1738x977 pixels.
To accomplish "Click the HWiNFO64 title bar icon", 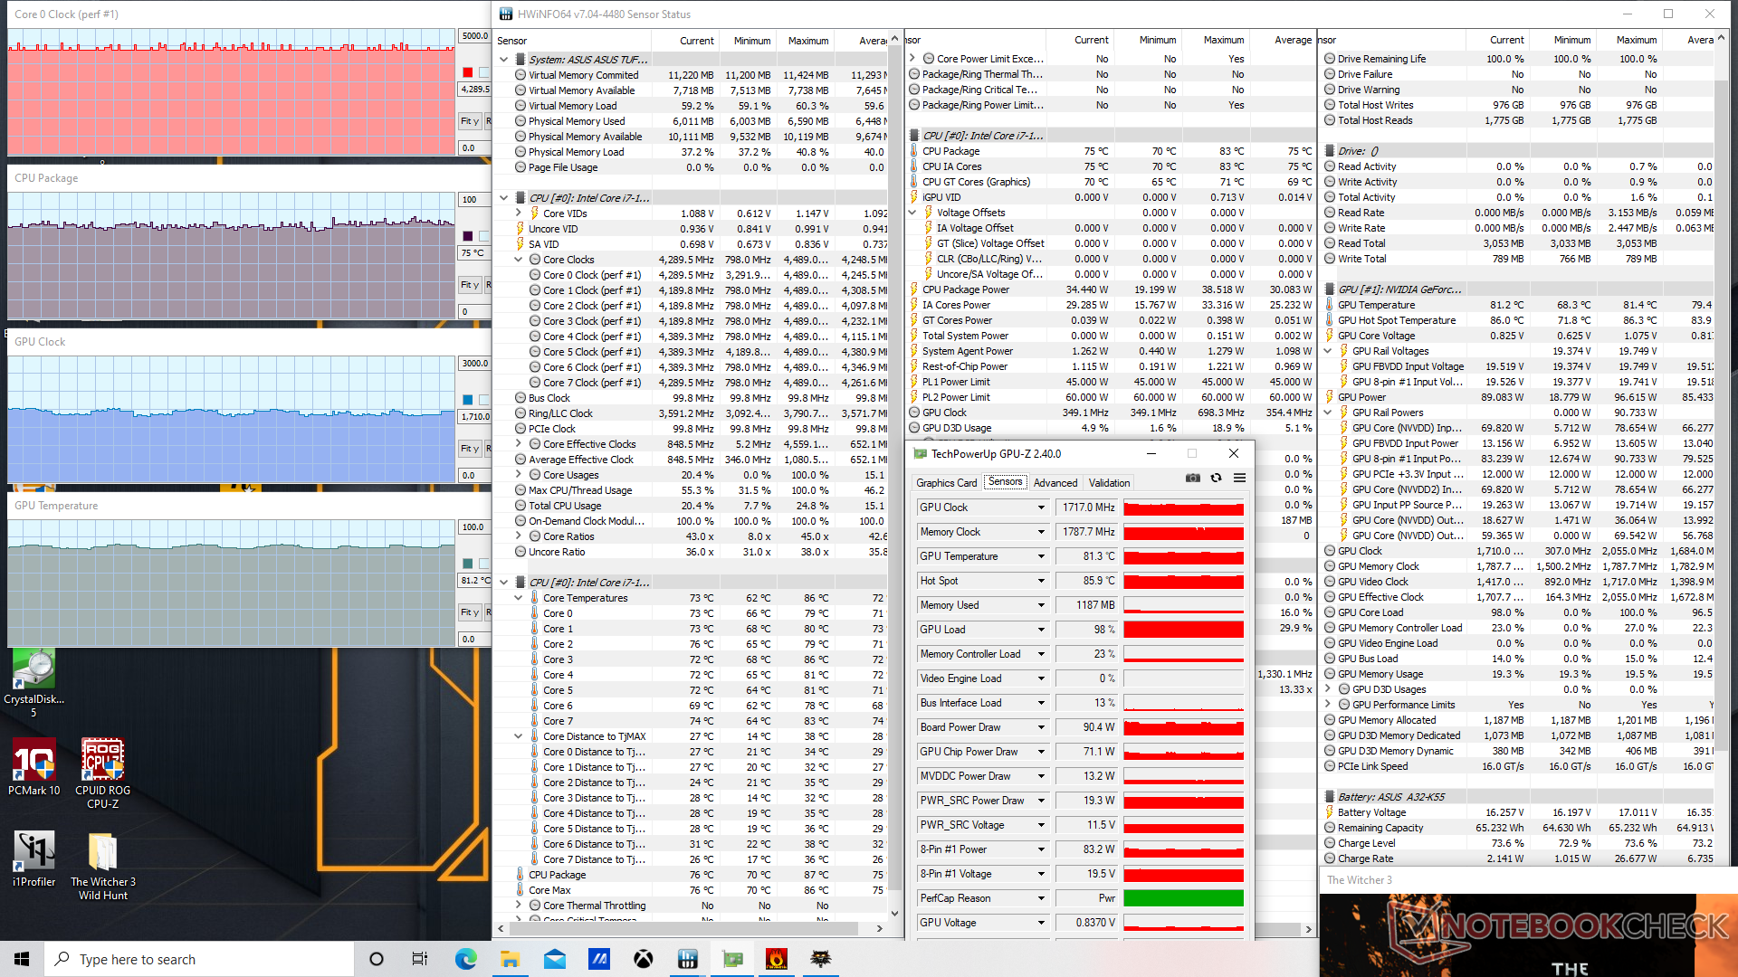I will coord(505,14).
